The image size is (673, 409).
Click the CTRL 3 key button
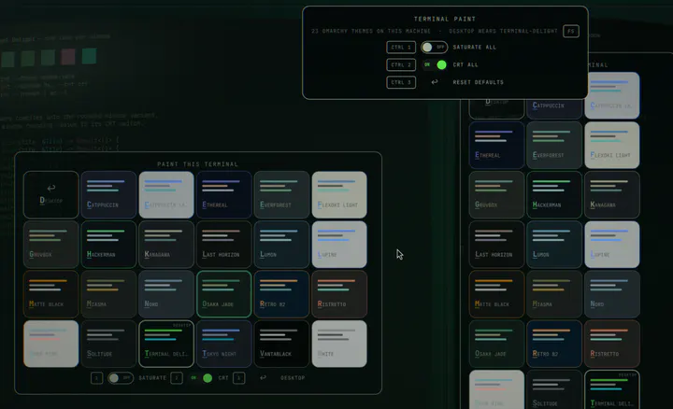401,82
